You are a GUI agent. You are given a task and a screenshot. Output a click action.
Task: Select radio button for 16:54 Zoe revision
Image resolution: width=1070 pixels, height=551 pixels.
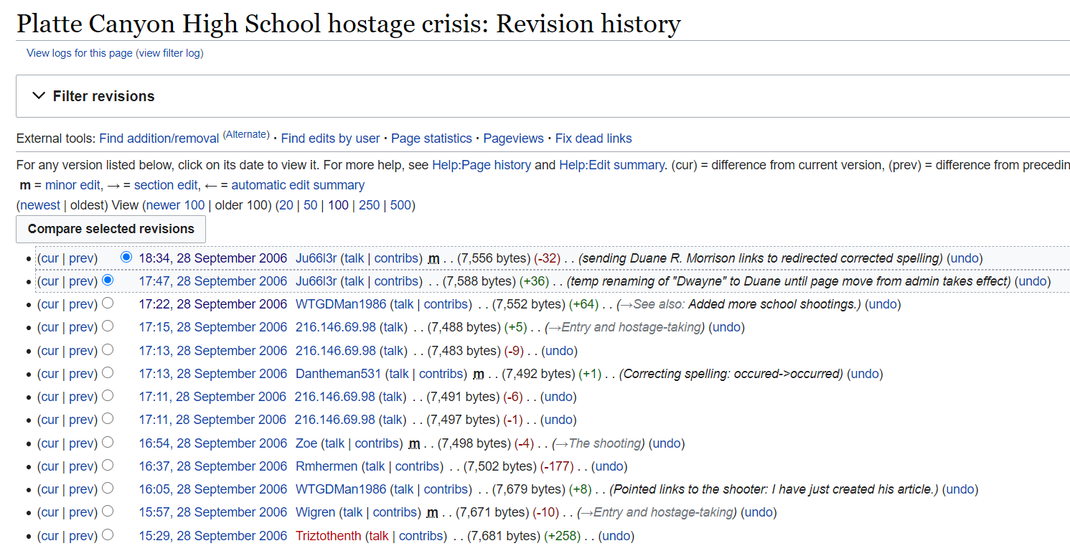pos(108,442)
